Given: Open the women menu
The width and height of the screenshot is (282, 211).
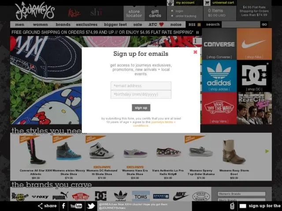Looking at the screenshot, I should coord(41,25).
